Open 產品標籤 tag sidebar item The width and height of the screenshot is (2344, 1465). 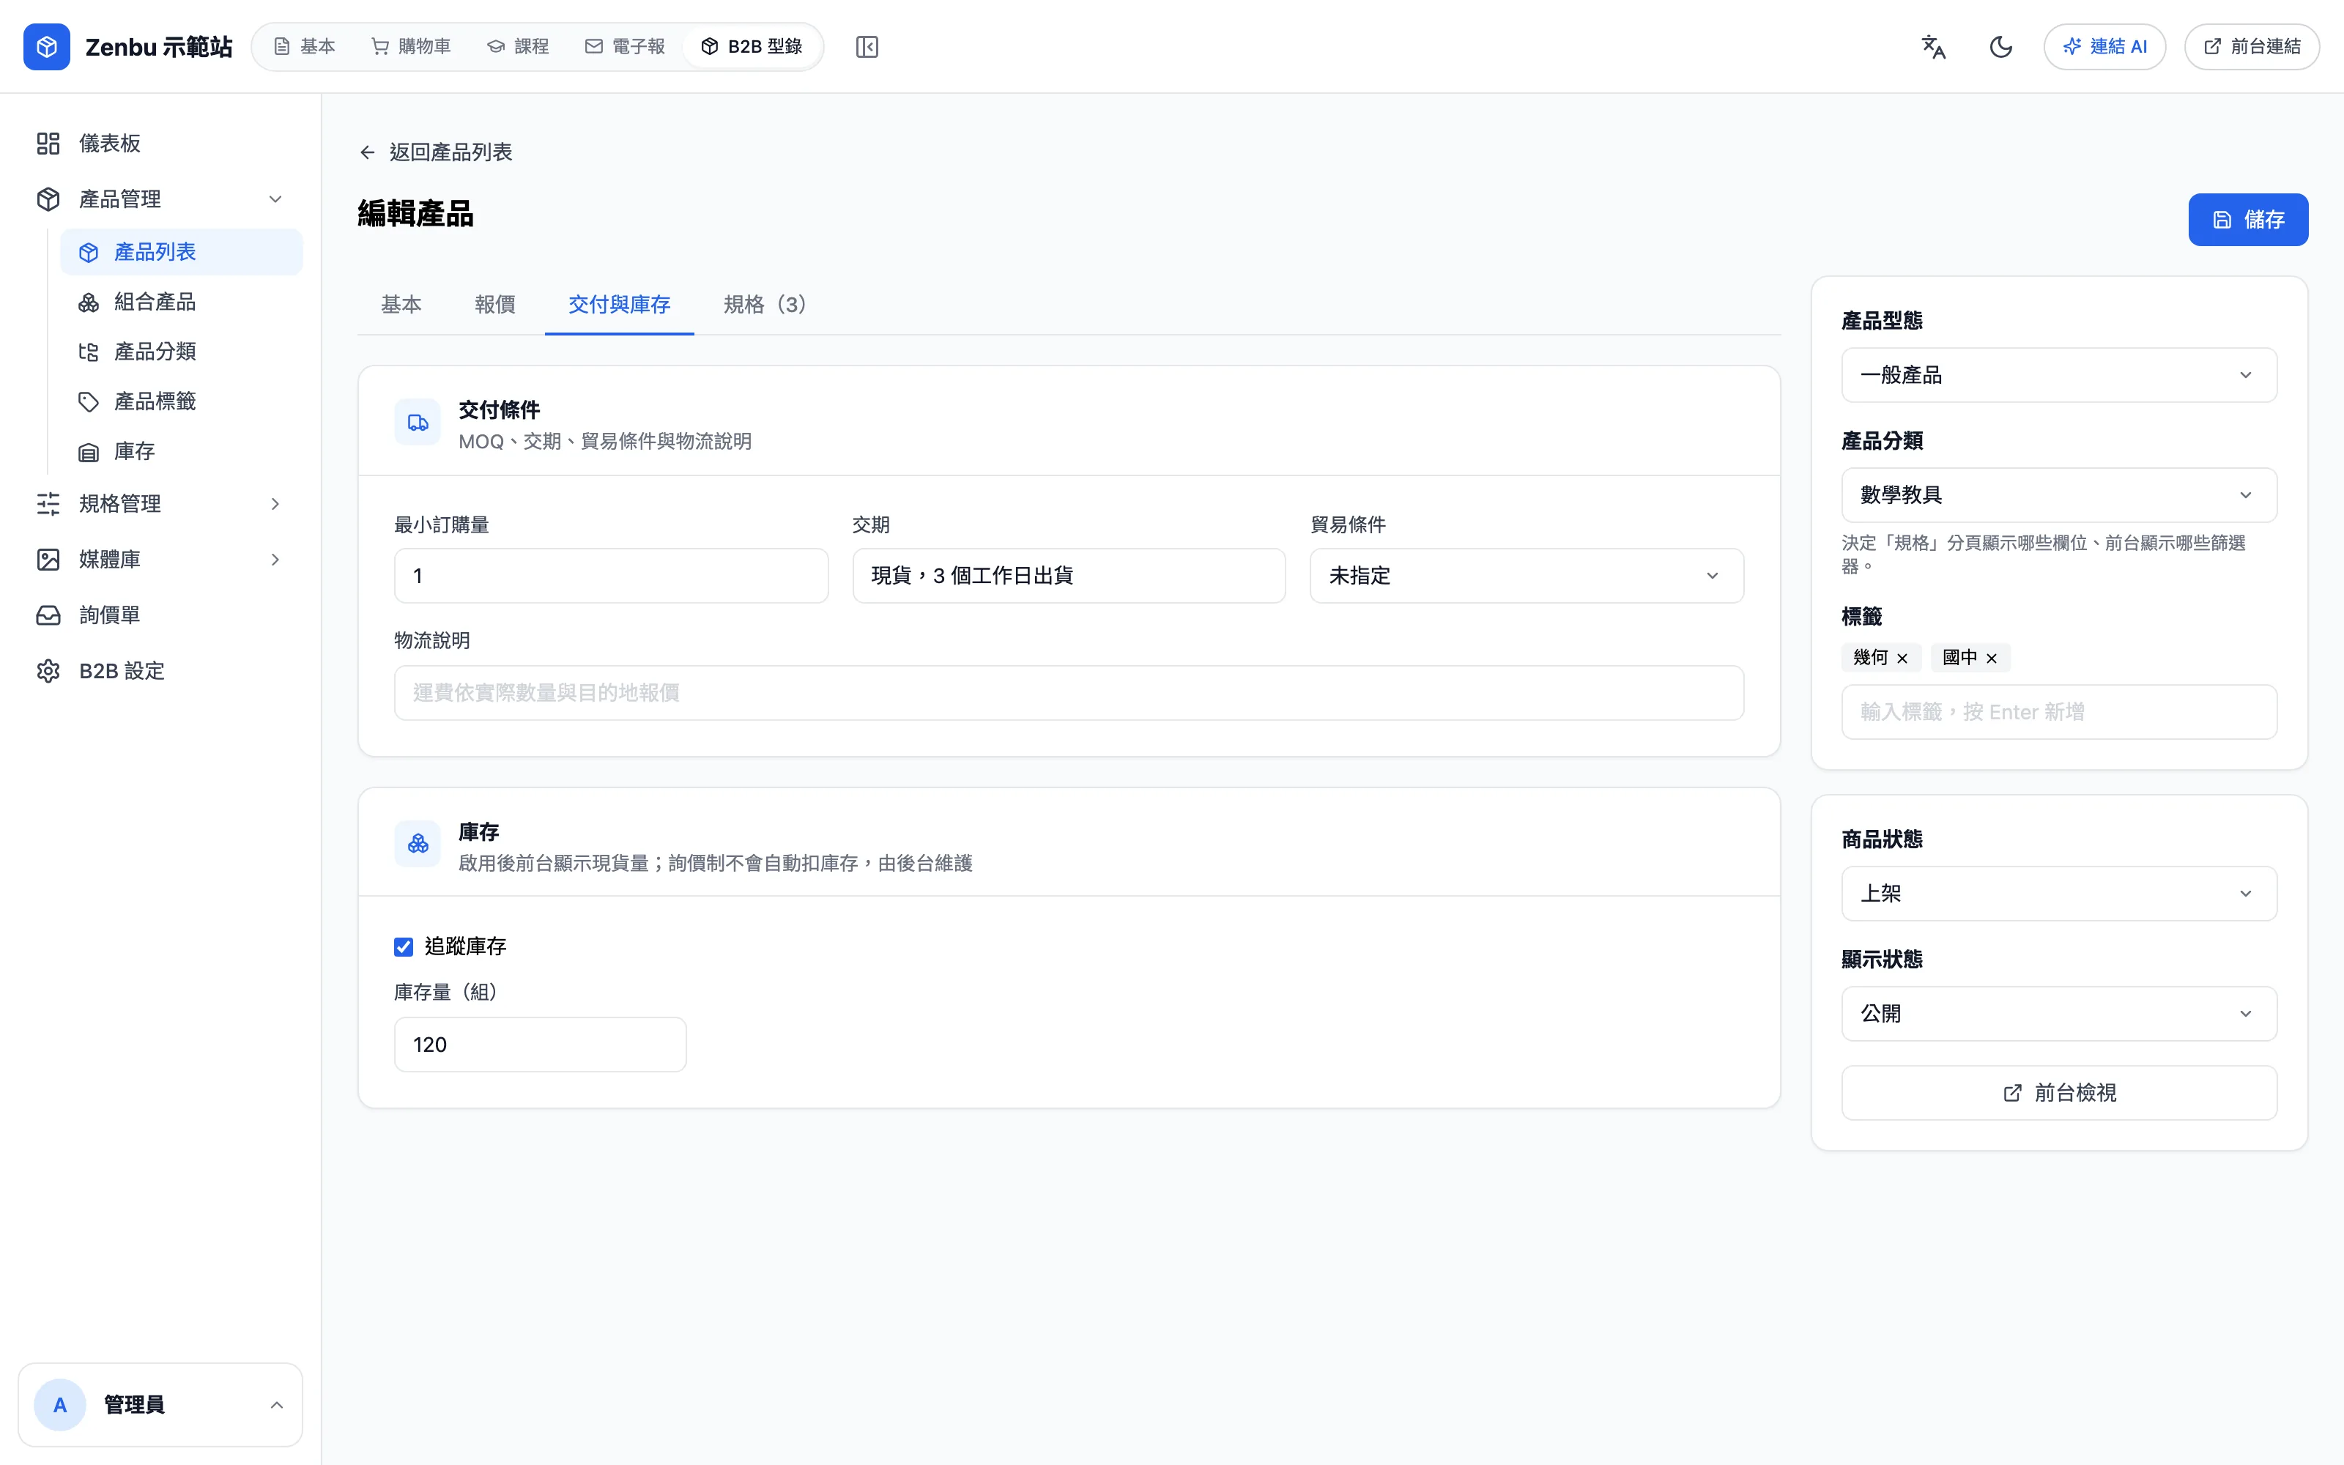point(181,401)
